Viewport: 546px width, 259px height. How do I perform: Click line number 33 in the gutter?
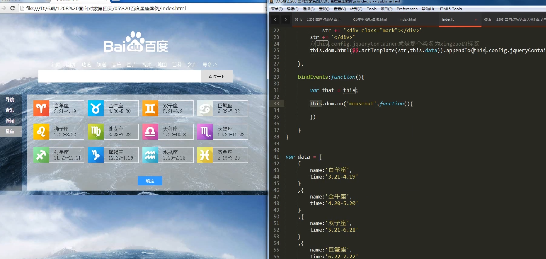pyautogui.click(x=276, y=104)
